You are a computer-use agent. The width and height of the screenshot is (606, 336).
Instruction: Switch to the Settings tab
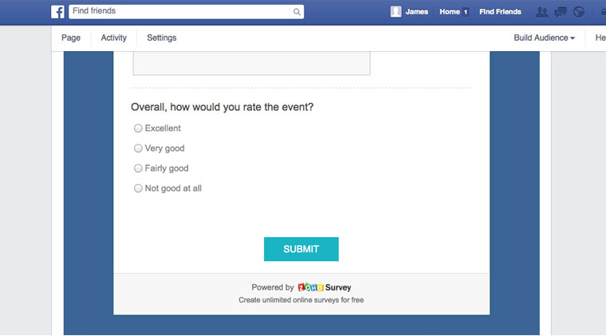(x=162, y=38)
